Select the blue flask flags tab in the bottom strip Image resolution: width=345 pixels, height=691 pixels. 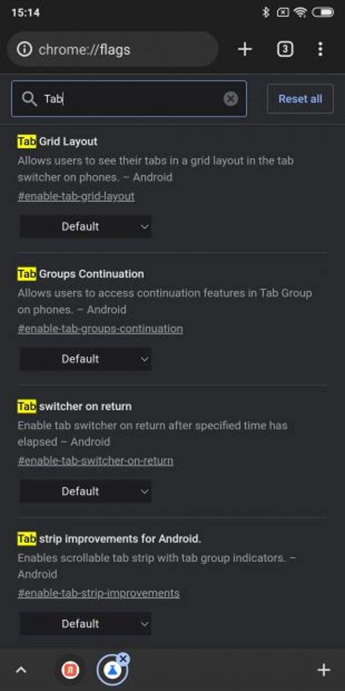(x=112, y=671)
